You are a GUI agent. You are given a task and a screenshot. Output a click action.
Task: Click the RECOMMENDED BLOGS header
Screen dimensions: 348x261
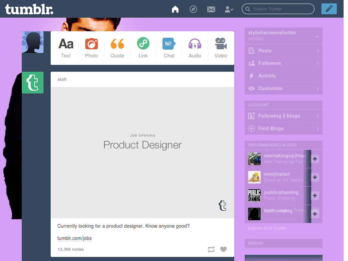tap(283, 145)
